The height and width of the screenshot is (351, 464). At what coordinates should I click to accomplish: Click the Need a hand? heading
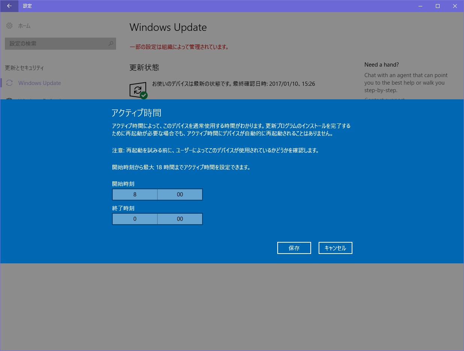[x=382, y=65]
